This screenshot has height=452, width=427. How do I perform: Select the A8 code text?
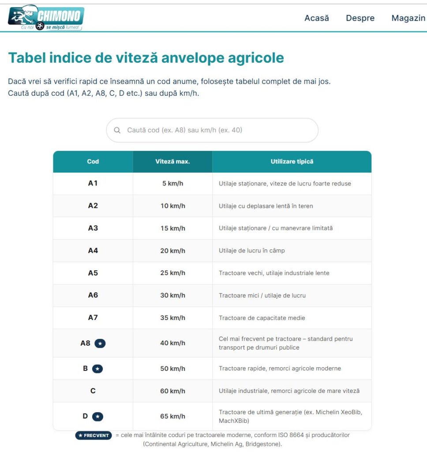tap(85, 343)
